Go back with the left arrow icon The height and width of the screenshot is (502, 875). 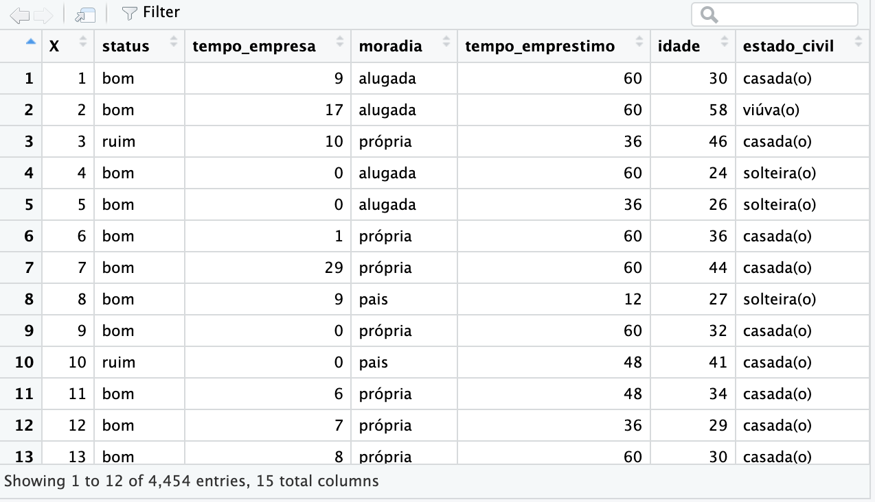coord(19,14)
